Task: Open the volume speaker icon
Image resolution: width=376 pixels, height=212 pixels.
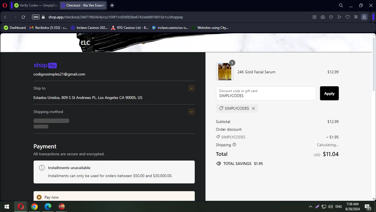Action: [x=330, y=206]
